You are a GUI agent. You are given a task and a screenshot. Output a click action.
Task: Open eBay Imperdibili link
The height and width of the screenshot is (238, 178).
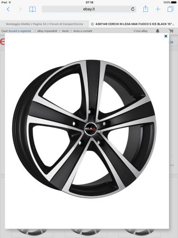(x=47, y=31)
